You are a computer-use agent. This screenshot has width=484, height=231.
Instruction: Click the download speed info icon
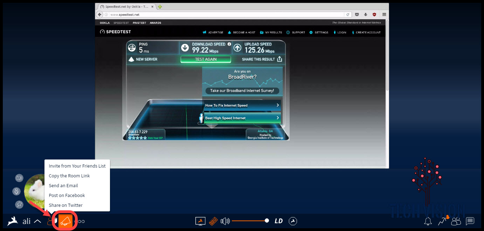click(229, 44)
